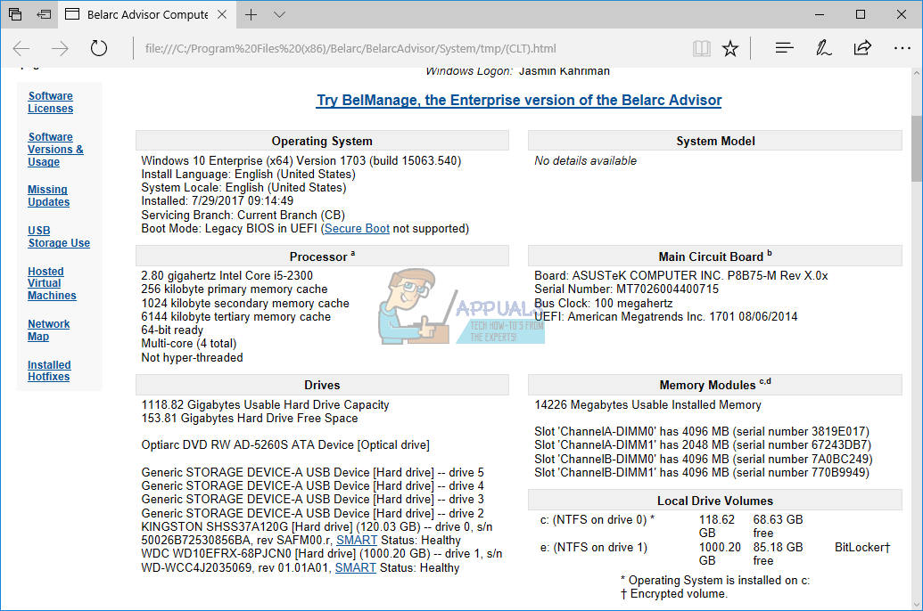The height and width of the screenshot is (611, 923).
Task: Open reading view for the report
Action: tap(702, 48)
